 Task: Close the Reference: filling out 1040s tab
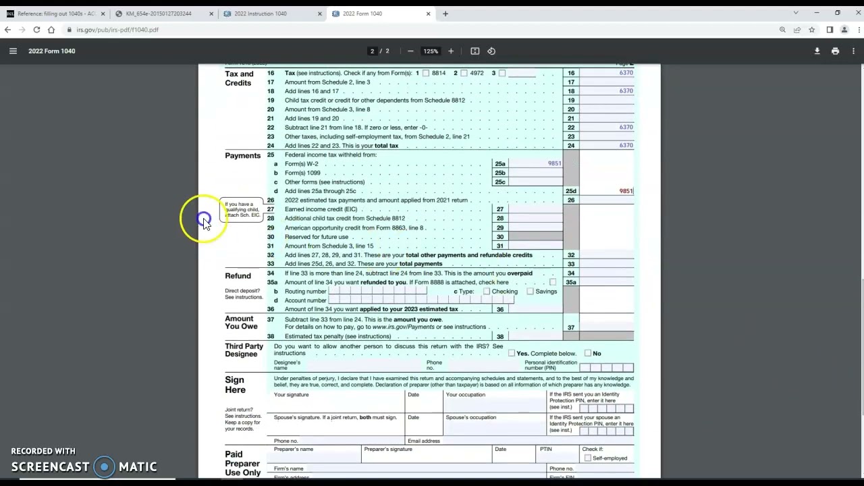(x=103, y=13)
